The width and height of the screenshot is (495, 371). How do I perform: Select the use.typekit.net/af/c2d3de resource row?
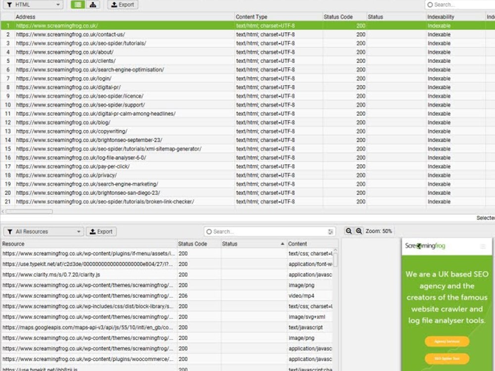(167, 264)
